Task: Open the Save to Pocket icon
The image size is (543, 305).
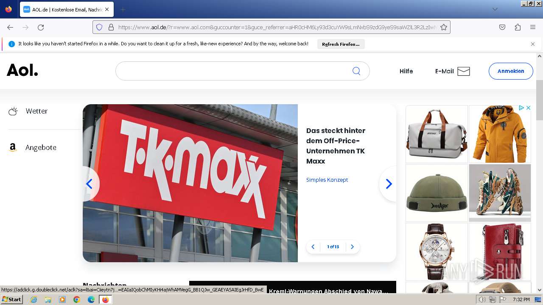Action: tap(502, 27)
